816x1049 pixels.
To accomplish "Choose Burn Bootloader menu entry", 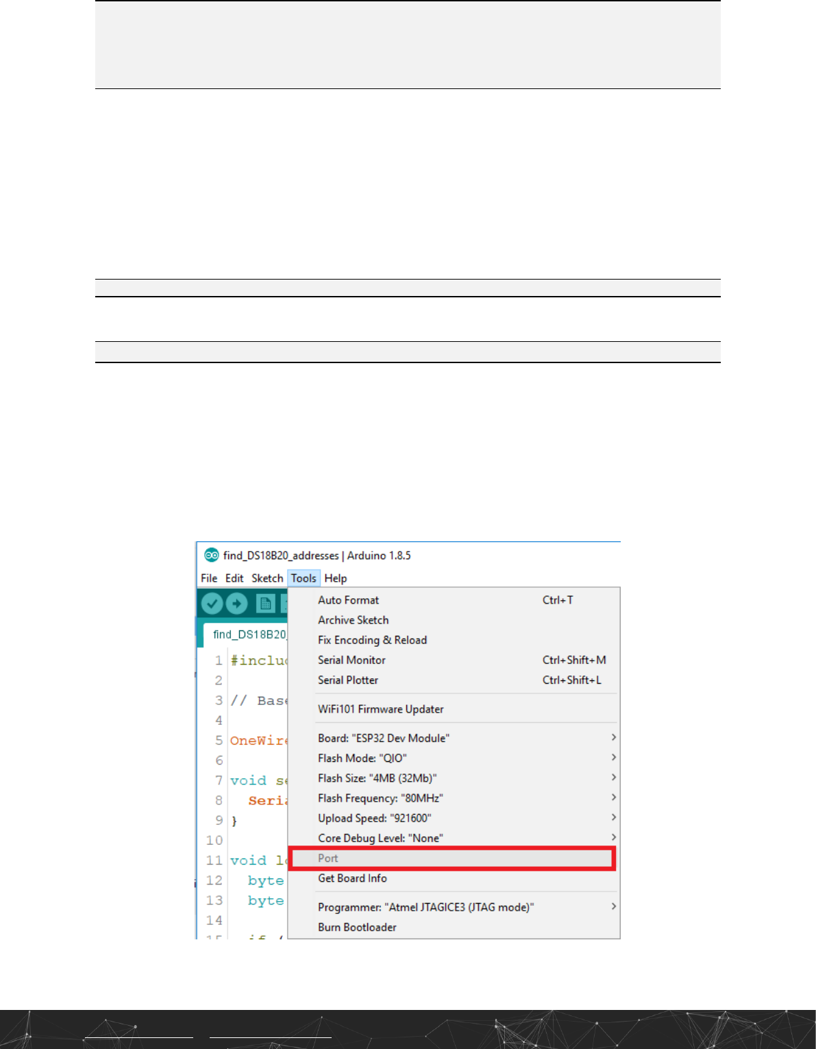I will click(454, 927).
